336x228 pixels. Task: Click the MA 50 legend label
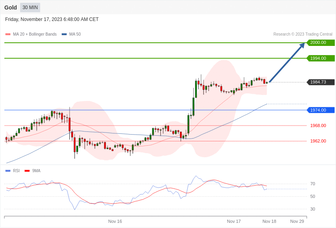[75, 34]
